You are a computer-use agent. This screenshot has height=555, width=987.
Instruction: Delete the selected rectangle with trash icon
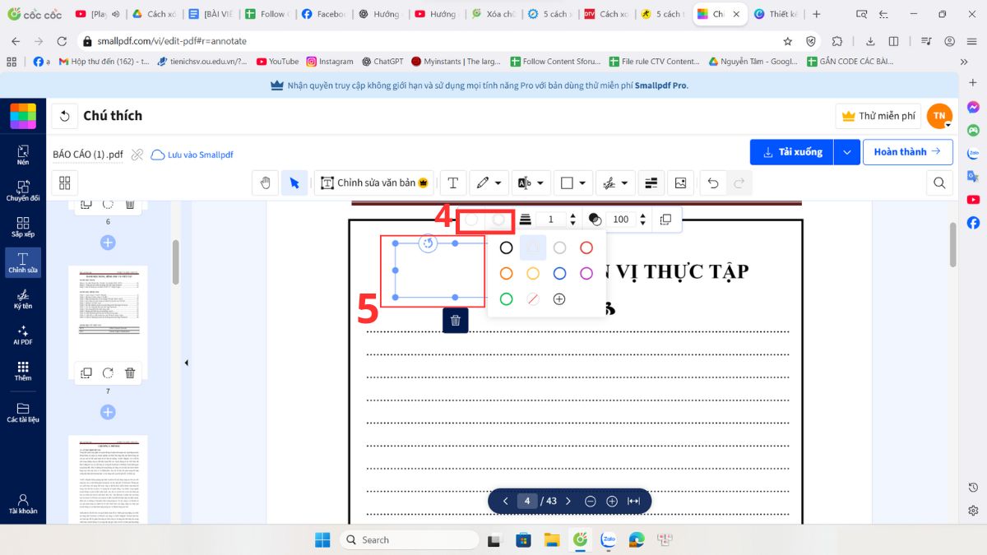click(x=456, y=320)
